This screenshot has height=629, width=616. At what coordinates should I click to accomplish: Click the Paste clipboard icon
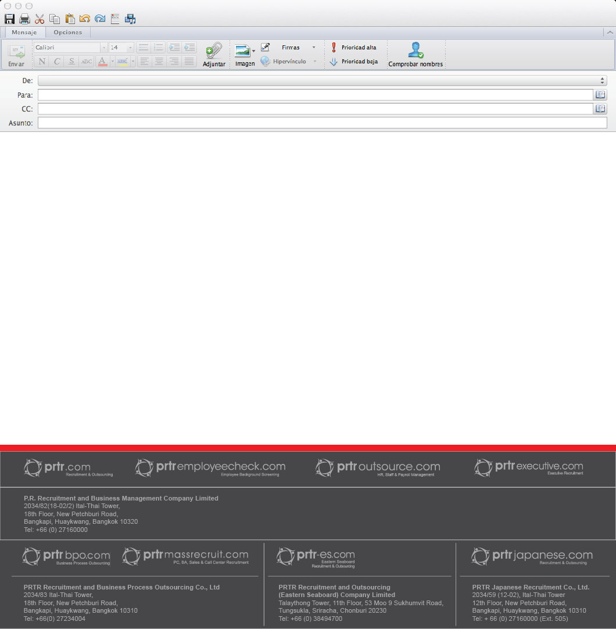coord(70,19)
